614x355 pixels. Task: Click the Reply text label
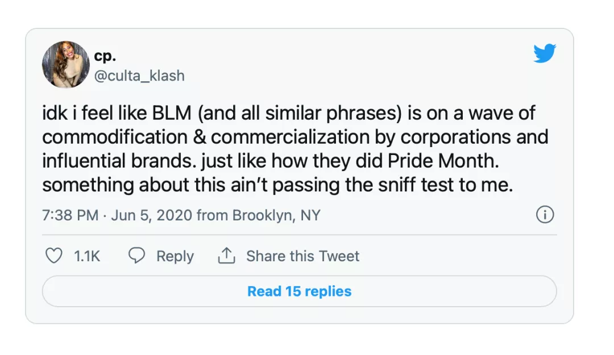pos(175,256)
